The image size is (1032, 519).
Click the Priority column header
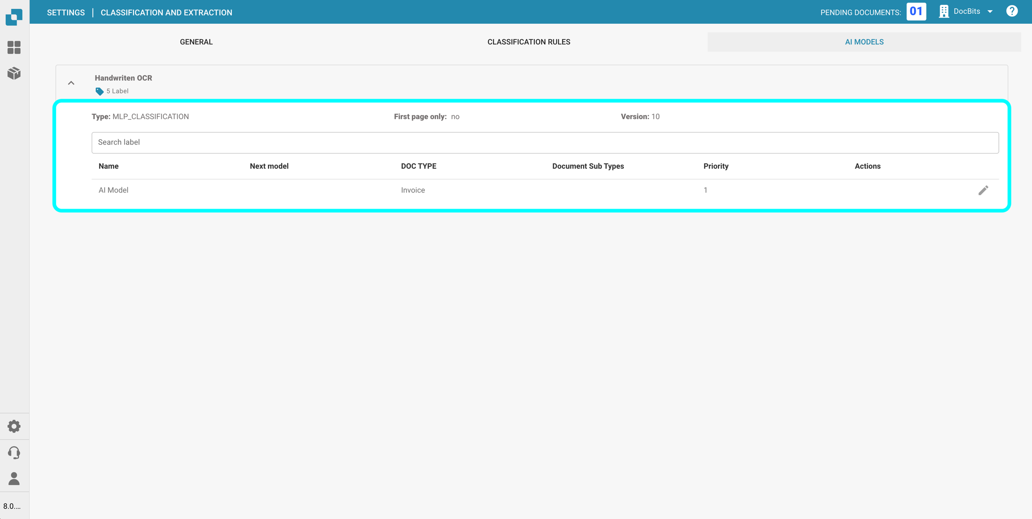click(716, 166)
